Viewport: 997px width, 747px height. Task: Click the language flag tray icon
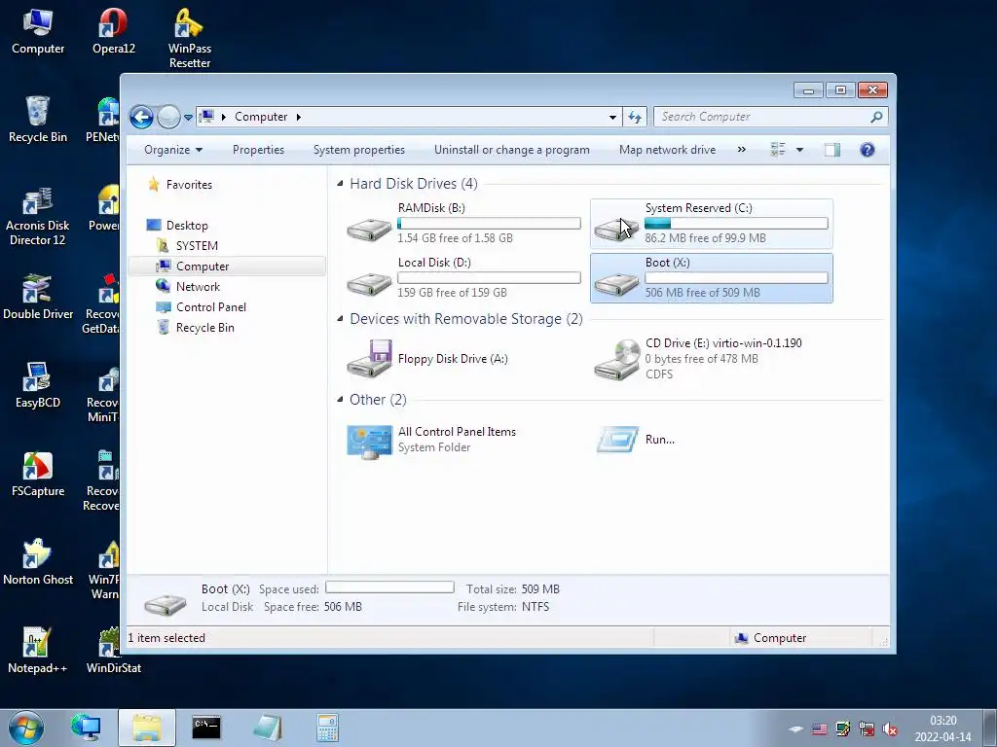click(820, 729)
